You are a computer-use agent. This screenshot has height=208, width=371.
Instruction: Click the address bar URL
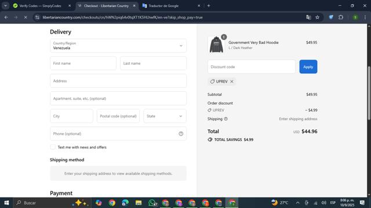point(122,17)
